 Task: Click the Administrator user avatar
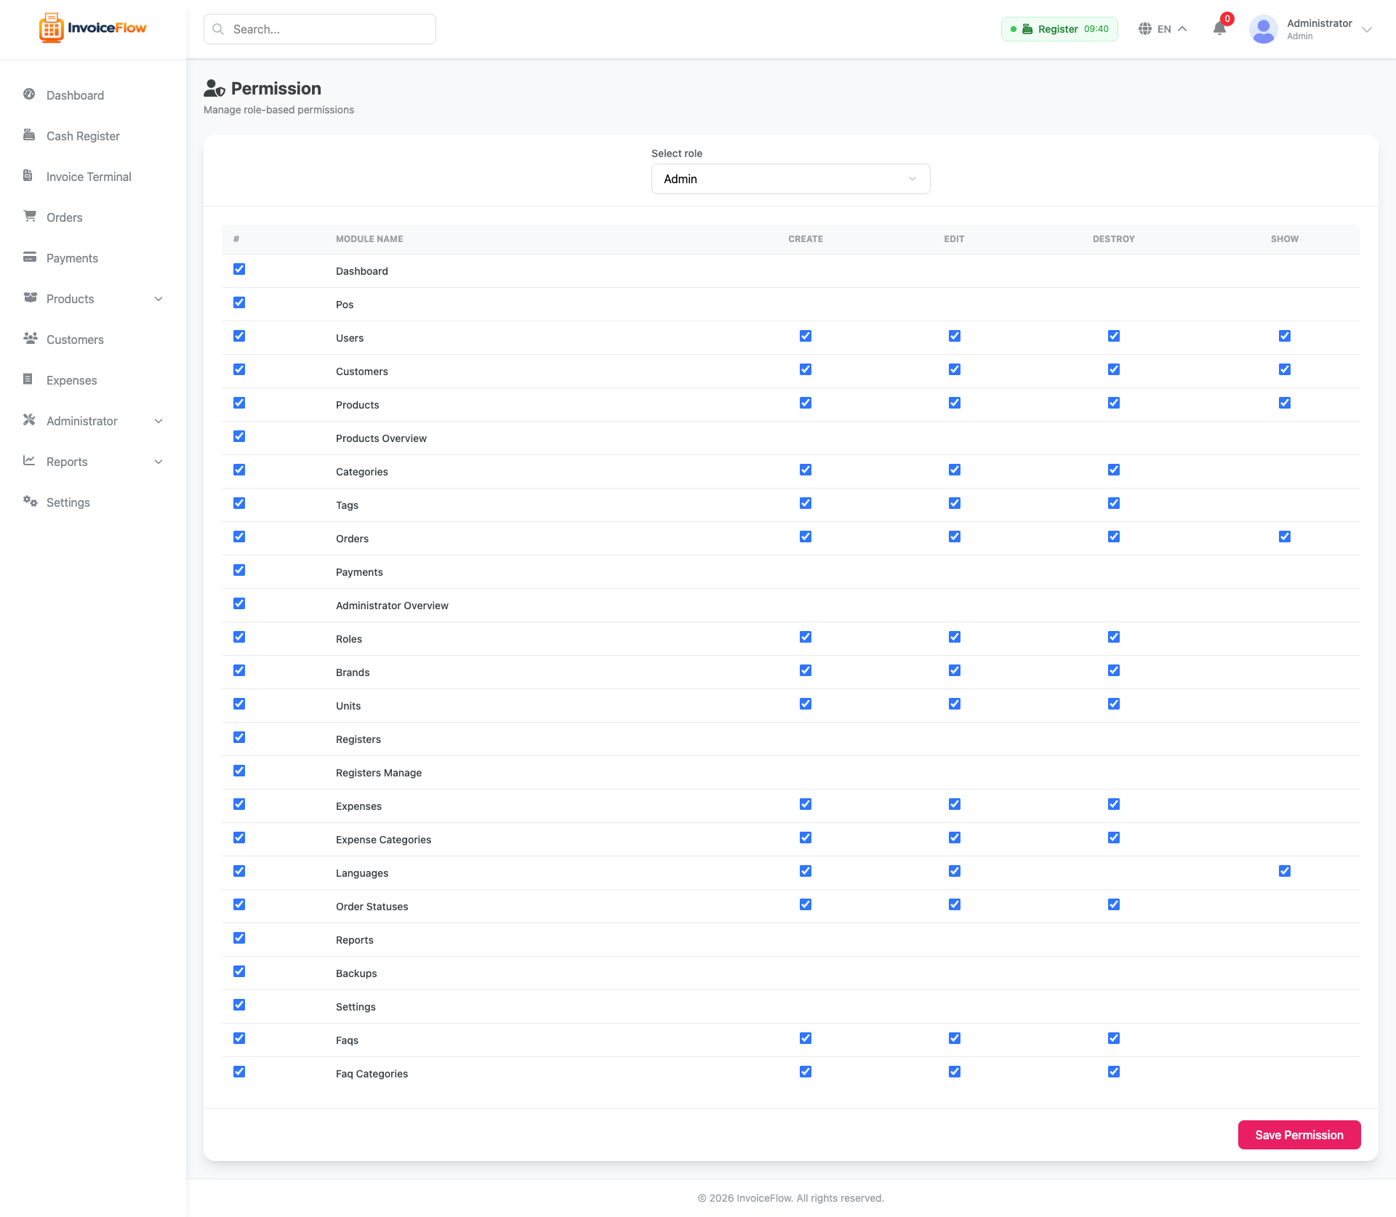pyautogui.click(x=1264, y=29)
